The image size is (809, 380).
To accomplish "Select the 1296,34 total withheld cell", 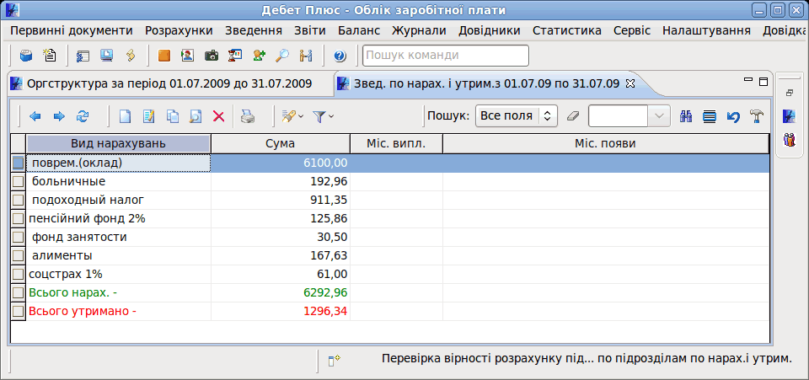I will pyautogui.click(x=280, y=312).
